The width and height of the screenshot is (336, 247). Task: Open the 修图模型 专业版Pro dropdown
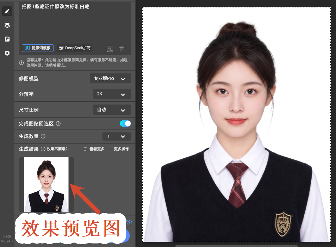(x=110, y=78)
